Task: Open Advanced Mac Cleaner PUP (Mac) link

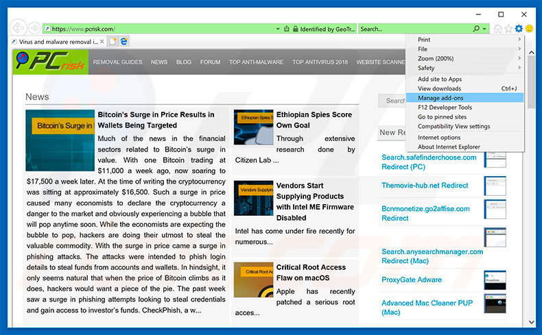Action: (x=427, y=308)
